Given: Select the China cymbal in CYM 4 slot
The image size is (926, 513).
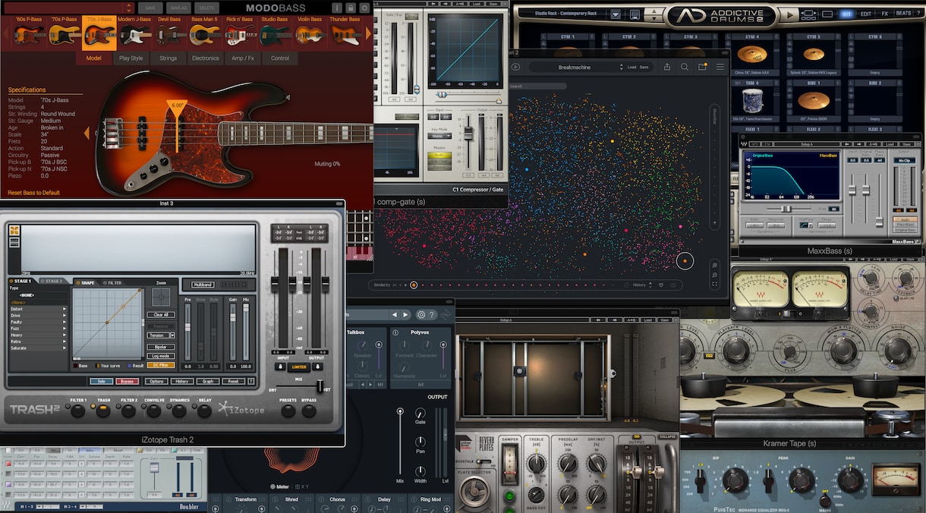Looking at the screenshot, I should coord(752,55).
